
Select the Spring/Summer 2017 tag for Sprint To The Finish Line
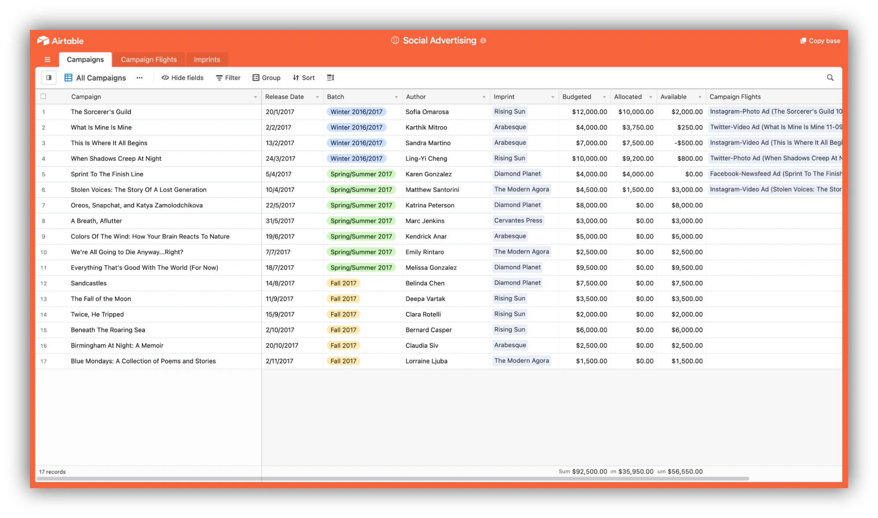click(361, 174)
